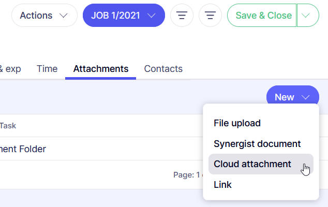
Task: Click the New button label
Action: (x=285, y=97)
